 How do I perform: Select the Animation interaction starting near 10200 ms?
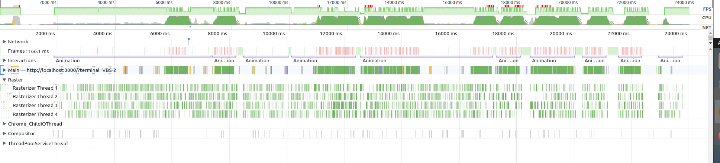point(324,60)
